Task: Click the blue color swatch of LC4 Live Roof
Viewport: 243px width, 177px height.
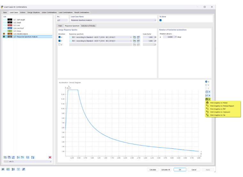Action: tap(10, 28)
